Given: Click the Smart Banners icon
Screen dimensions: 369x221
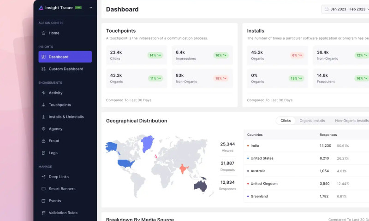Looking at the screenshot, I should [x=43, y=189].
